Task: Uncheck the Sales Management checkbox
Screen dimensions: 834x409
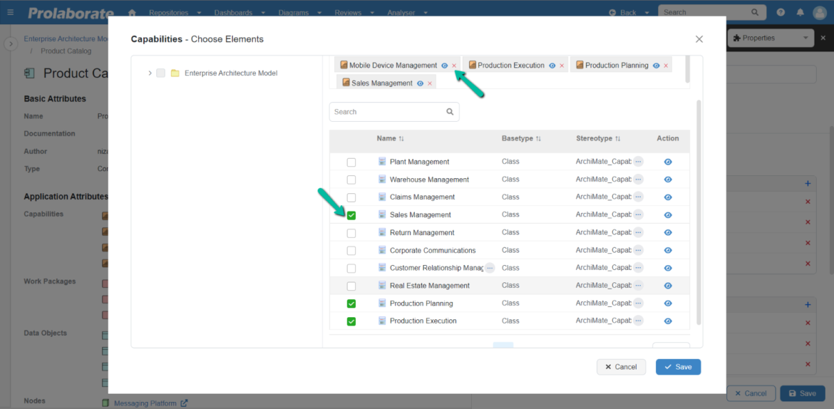Action: point(351,215)
